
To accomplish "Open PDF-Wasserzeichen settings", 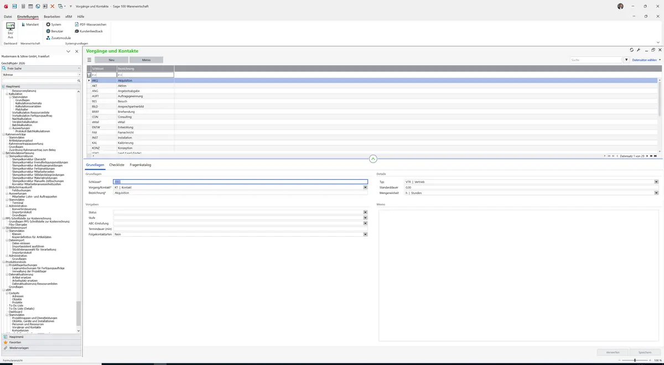I will coord(91,25).
